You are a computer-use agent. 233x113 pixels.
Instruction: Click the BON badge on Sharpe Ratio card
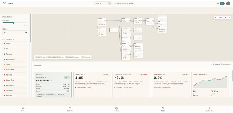coord(106,74)
